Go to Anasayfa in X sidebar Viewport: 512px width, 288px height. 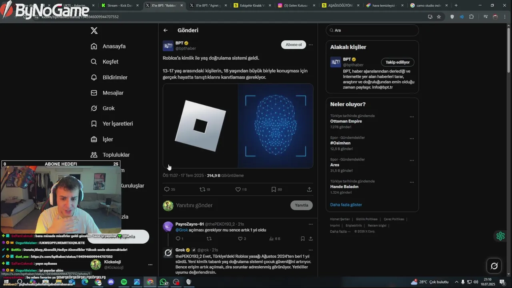[108, 46]
